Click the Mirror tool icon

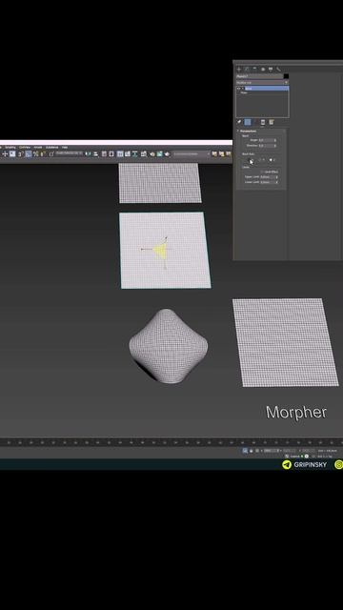89,153
